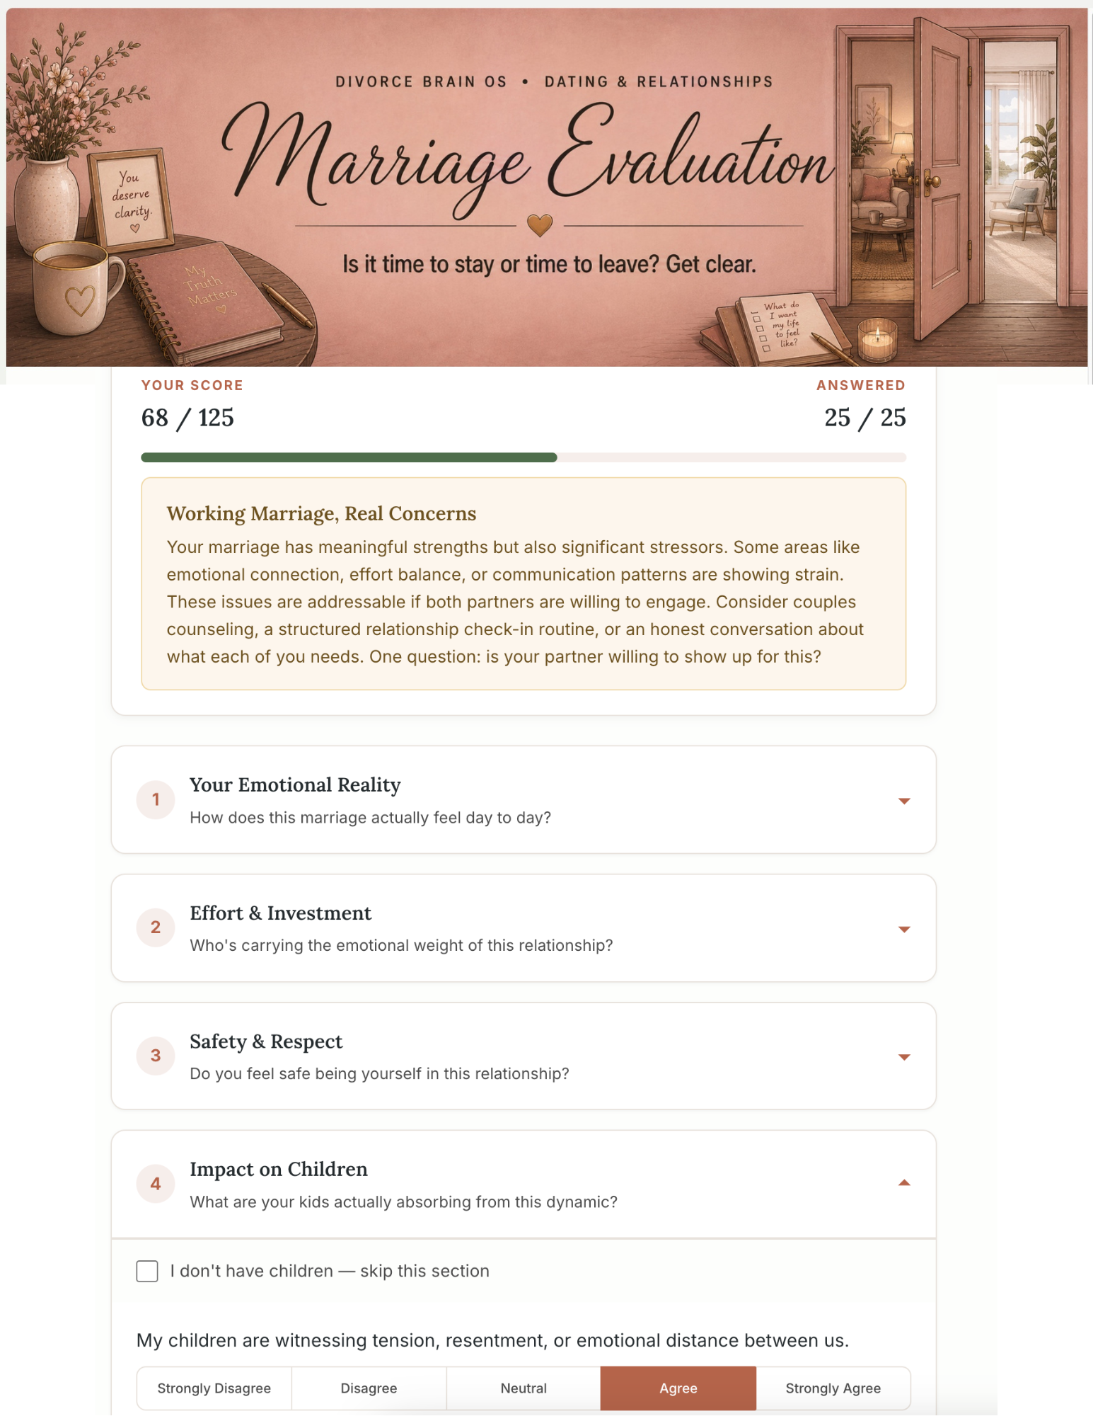This screenshot has height=1416, width=1093.
Task: Click the 'Impact on Children' heading
Action: pyautogui.click(x=279, y=1170)
